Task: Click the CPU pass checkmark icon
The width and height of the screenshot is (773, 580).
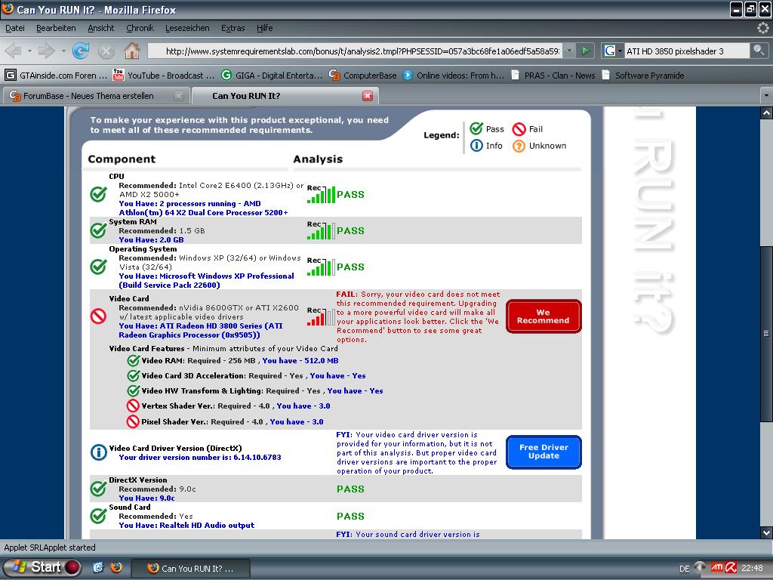Action: [x=99, y=194]
